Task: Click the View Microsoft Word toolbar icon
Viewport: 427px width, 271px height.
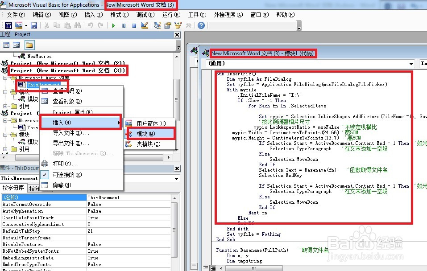Action: click(8, 25)
